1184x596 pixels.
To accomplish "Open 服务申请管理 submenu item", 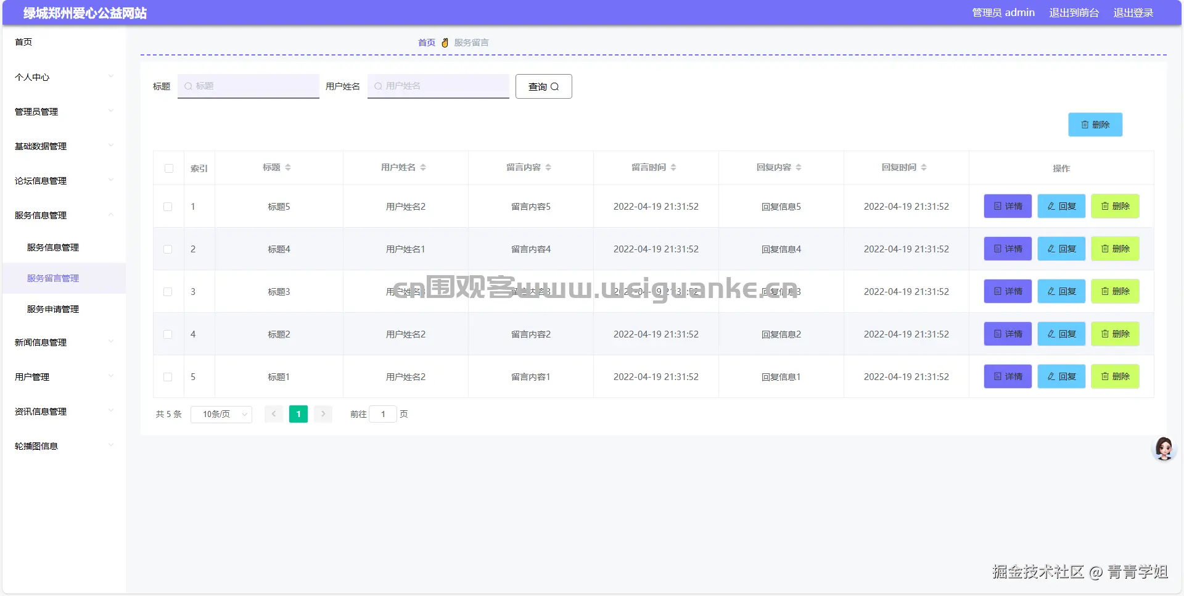I will click(64, 309).
